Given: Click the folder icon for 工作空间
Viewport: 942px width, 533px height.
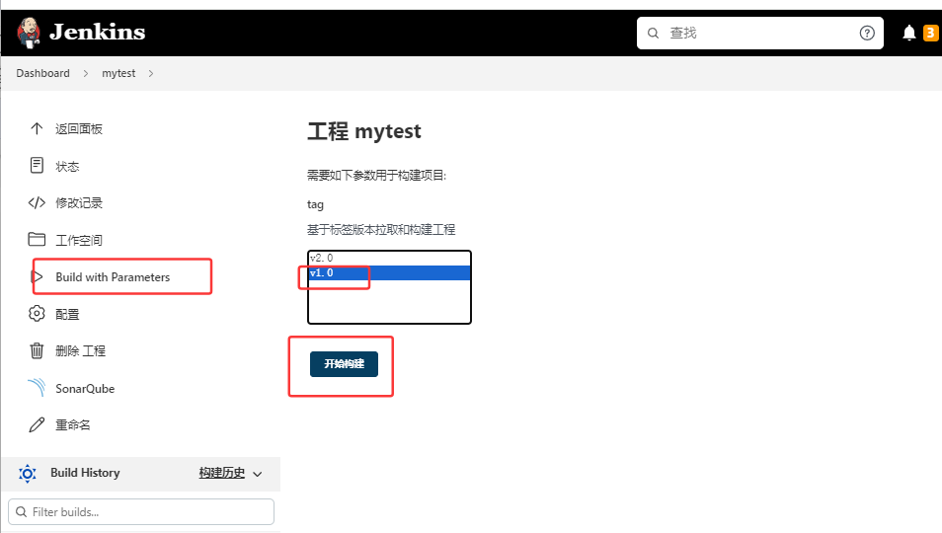Looking at the screenshot, I should point(37,239).
